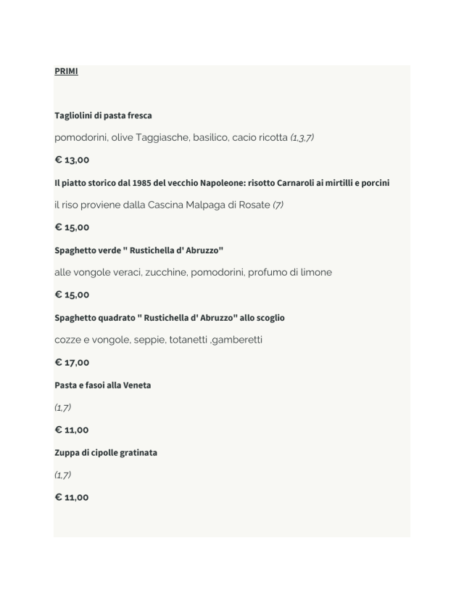Select the Tagliolini di pasta fresca title

[x=103, y=115]
